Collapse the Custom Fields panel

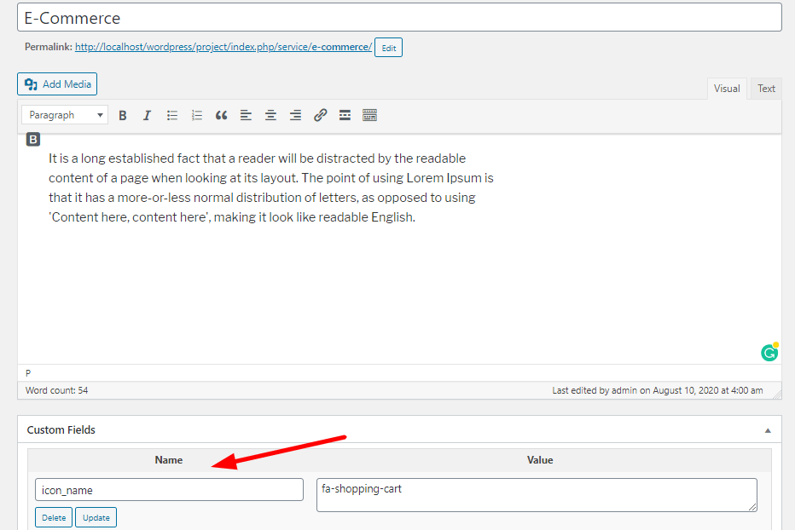click(768, 430)
